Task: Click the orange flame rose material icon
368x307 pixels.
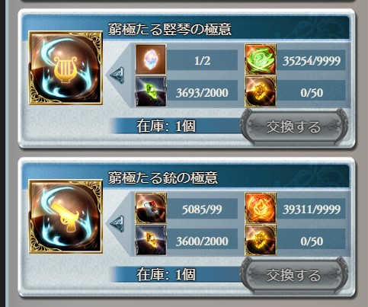Action: 261,208
